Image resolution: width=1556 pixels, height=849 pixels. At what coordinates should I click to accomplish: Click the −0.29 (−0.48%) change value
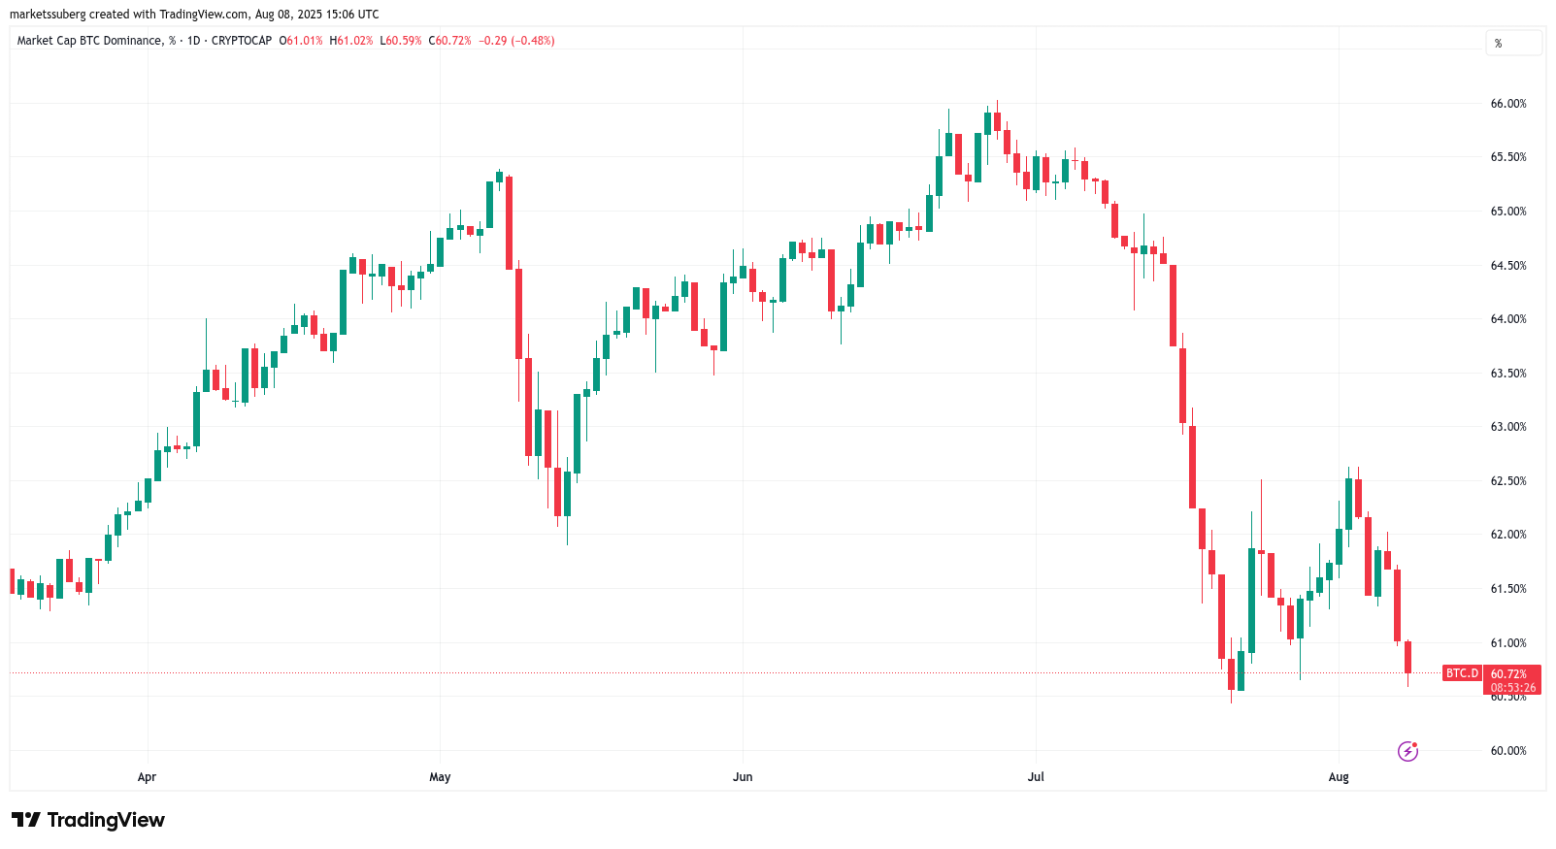coord(516,41)
